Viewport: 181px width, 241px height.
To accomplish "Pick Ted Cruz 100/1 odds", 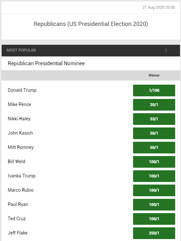I will pos(154,219).
